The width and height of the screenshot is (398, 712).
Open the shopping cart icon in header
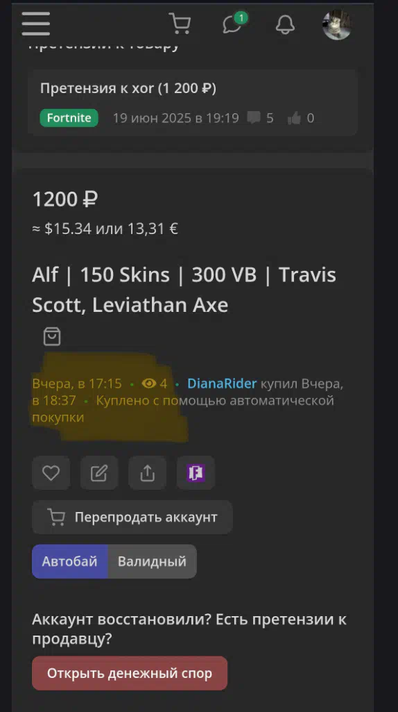180,23
